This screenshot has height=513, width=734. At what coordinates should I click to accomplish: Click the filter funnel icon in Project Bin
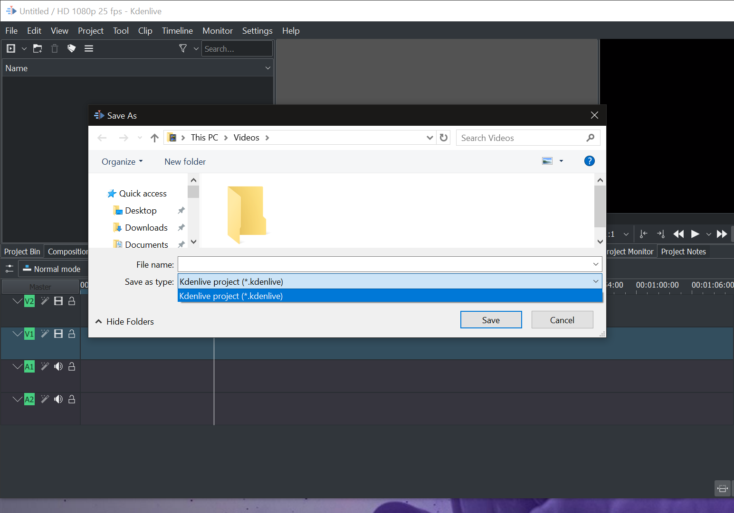click(183, 48)
